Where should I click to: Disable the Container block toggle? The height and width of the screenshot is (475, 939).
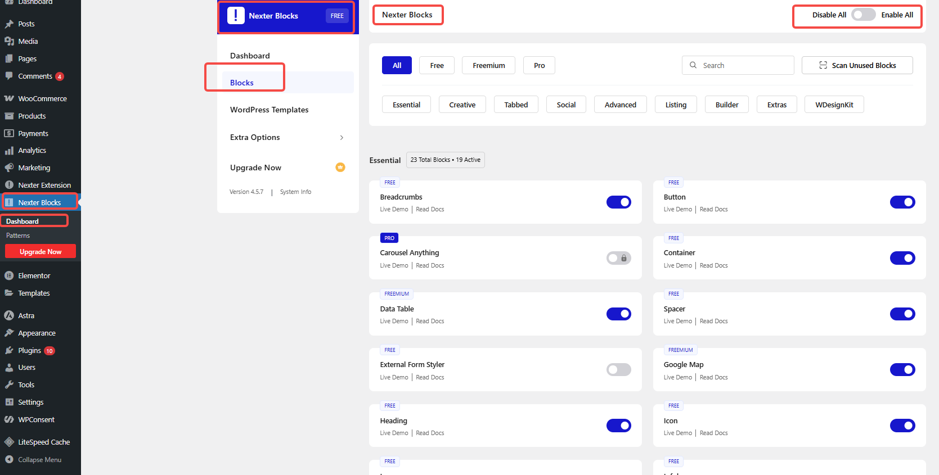[x=902, y=258]
